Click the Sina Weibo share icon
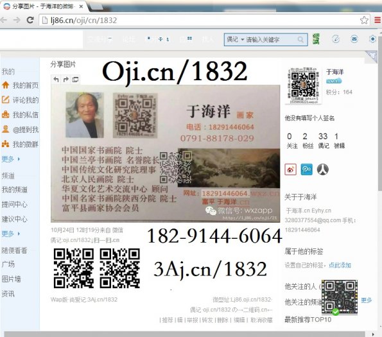This screenshot has width=382, height=337. [290, 169]
